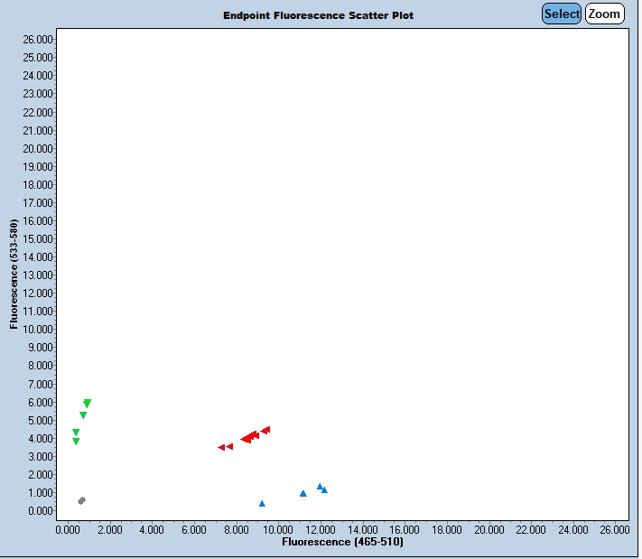
Task: Select the gray data point near origin
Action: [x=81, y=500]
